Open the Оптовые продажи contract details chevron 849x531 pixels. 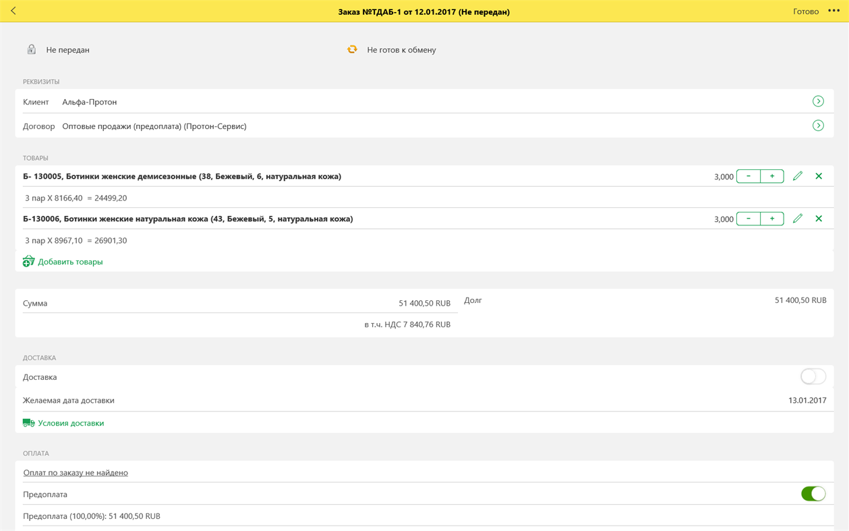pos(818,125)
